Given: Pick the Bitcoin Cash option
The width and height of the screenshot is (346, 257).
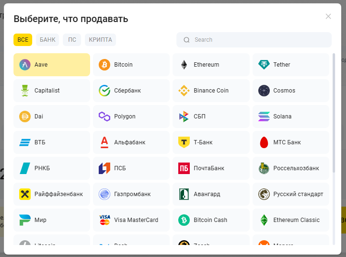Looking at the screenshot, I should [x=211, y=220].
